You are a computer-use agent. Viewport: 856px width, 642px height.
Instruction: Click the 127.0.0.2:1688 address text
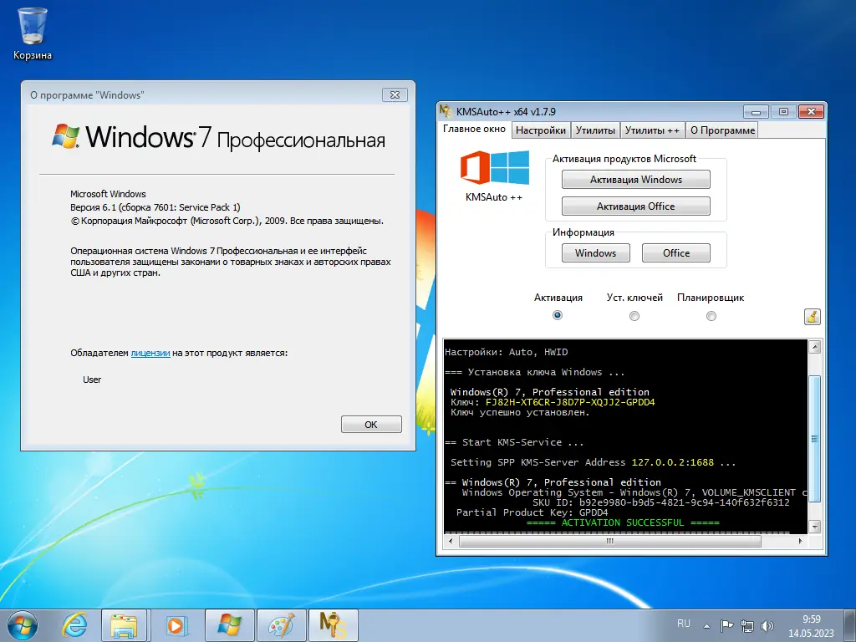point(673,462)
